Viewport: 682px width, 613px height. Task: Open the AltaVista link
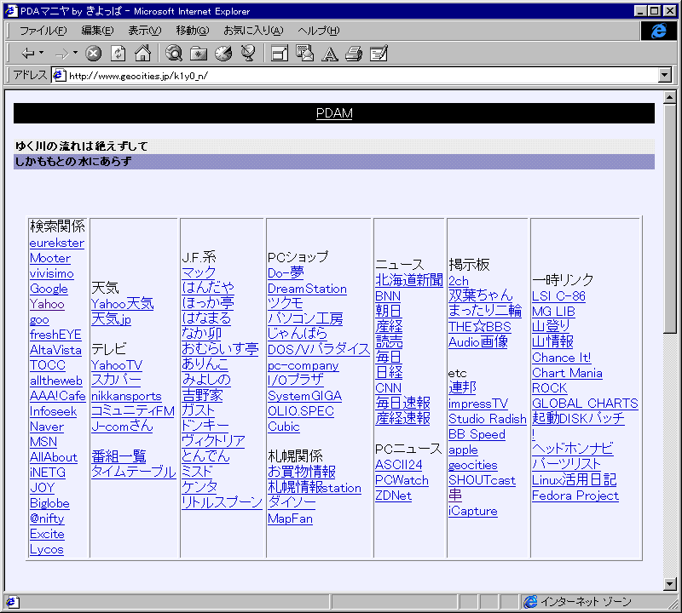click(55, 350)
